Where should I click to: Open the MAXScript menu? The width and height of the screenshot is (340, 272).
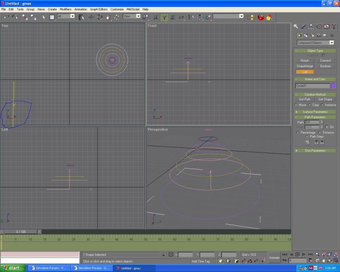click(x=133, y=9)
